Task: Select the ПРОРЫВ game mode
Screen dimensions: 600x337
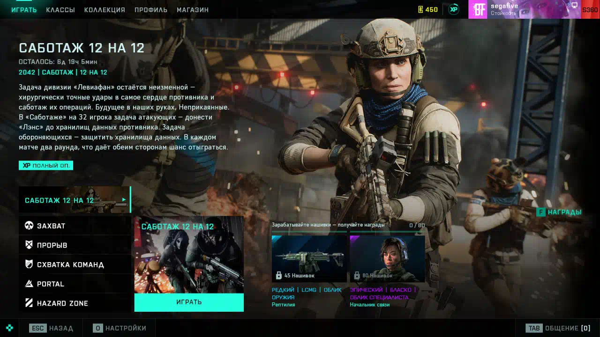Action: tap(75, 245)
